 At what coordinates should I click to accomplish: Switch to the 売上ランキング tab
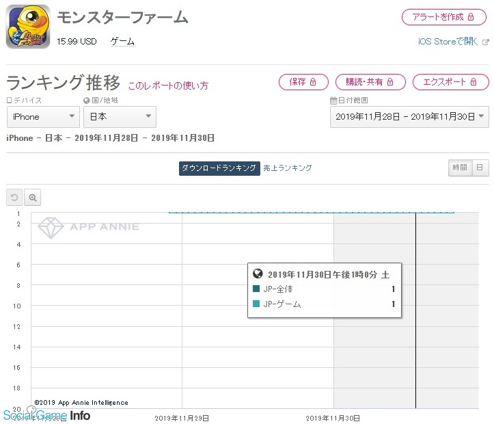pos(288,168)
